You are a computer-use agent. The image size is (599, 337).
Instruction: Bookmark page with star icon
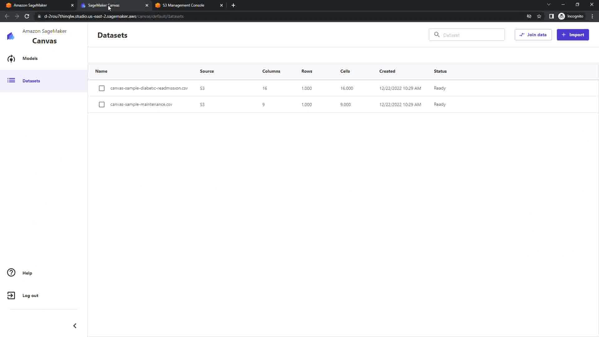(x=539, y=16)
